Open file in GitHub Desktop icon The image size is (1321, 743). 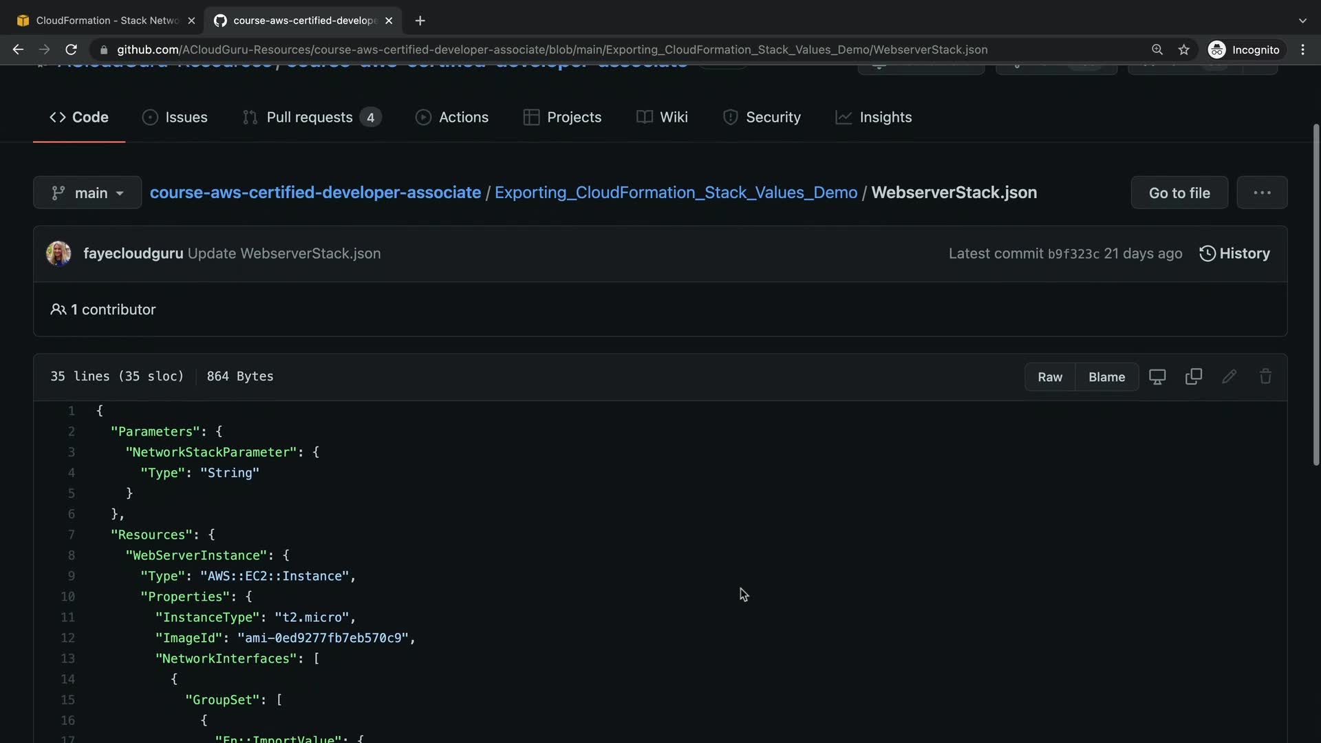[x=1157, y=377]
